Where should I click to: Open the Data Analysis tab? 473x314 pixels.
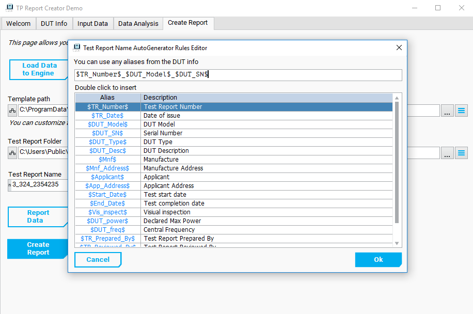tap(138, 24)
